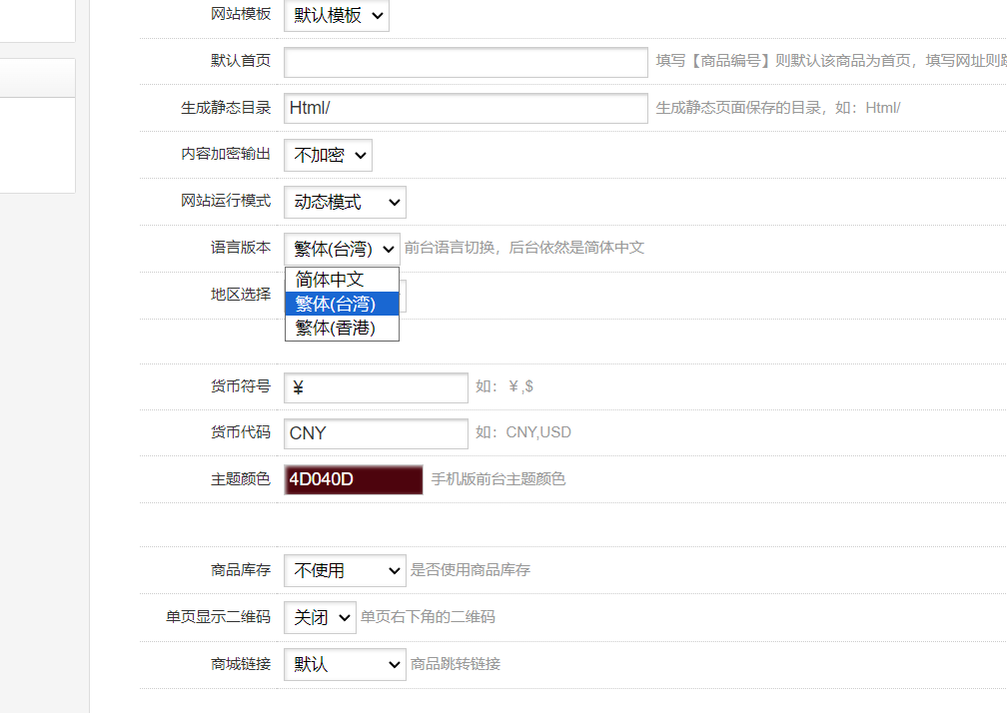Image resolution: width=1007 pixels, height=713 pixels.
Task: Click the 生成静态目录 label text
Action: tap(226, 107)
